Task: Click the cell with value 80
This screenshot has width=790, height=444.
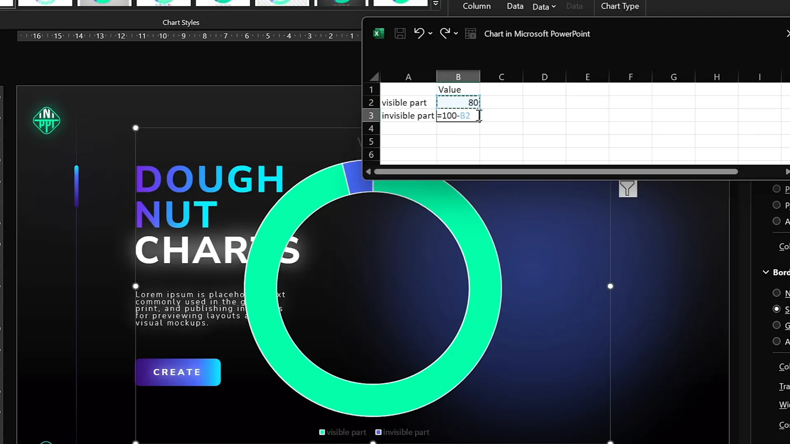Action: (458, 102)
